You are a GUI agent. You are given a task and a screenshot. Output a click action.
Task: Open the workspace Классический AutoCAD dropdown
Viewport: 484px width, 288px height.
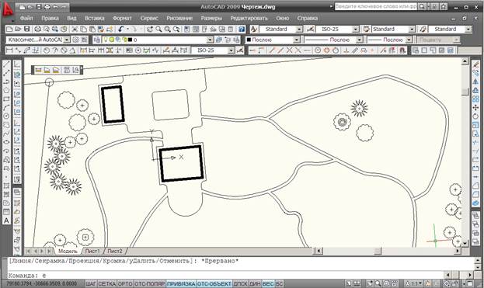pyautogui.click(x=67, y=40)
